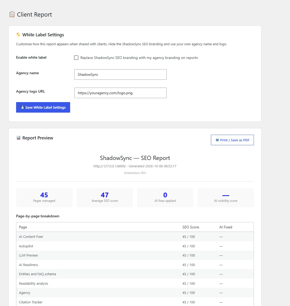This screenshot has width=290, height=306.
Task: Click the 'SEO Score' column header
Action: click(x=191, y=227)
